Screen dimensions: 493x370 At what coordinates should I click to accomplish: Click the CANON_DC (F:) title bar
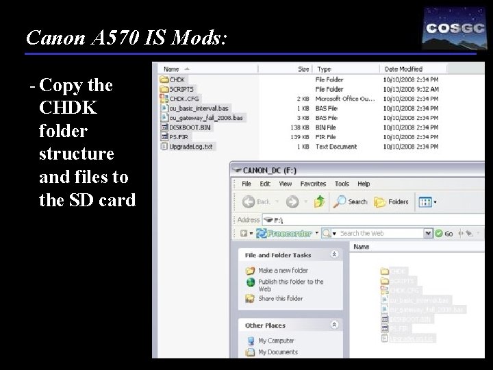point(357,170)
